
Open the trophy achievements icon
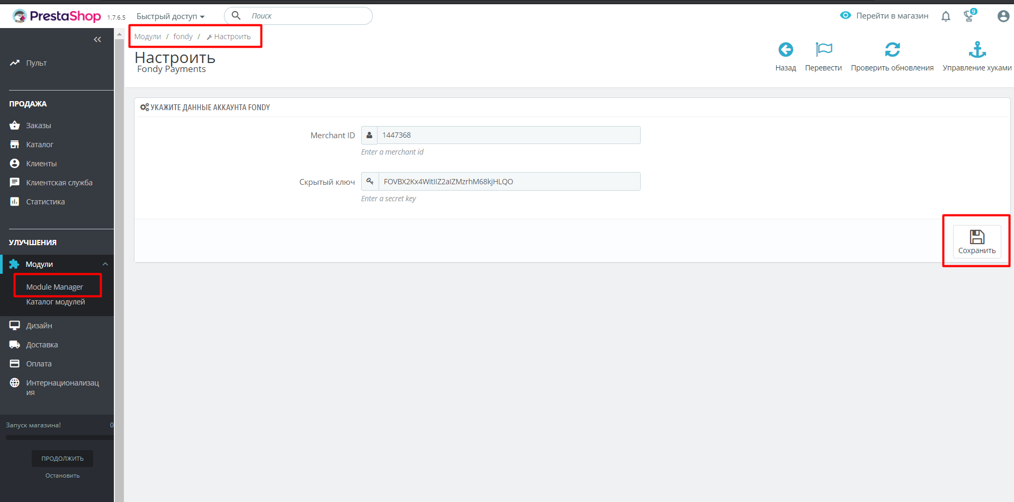click(x=970, y=15)
